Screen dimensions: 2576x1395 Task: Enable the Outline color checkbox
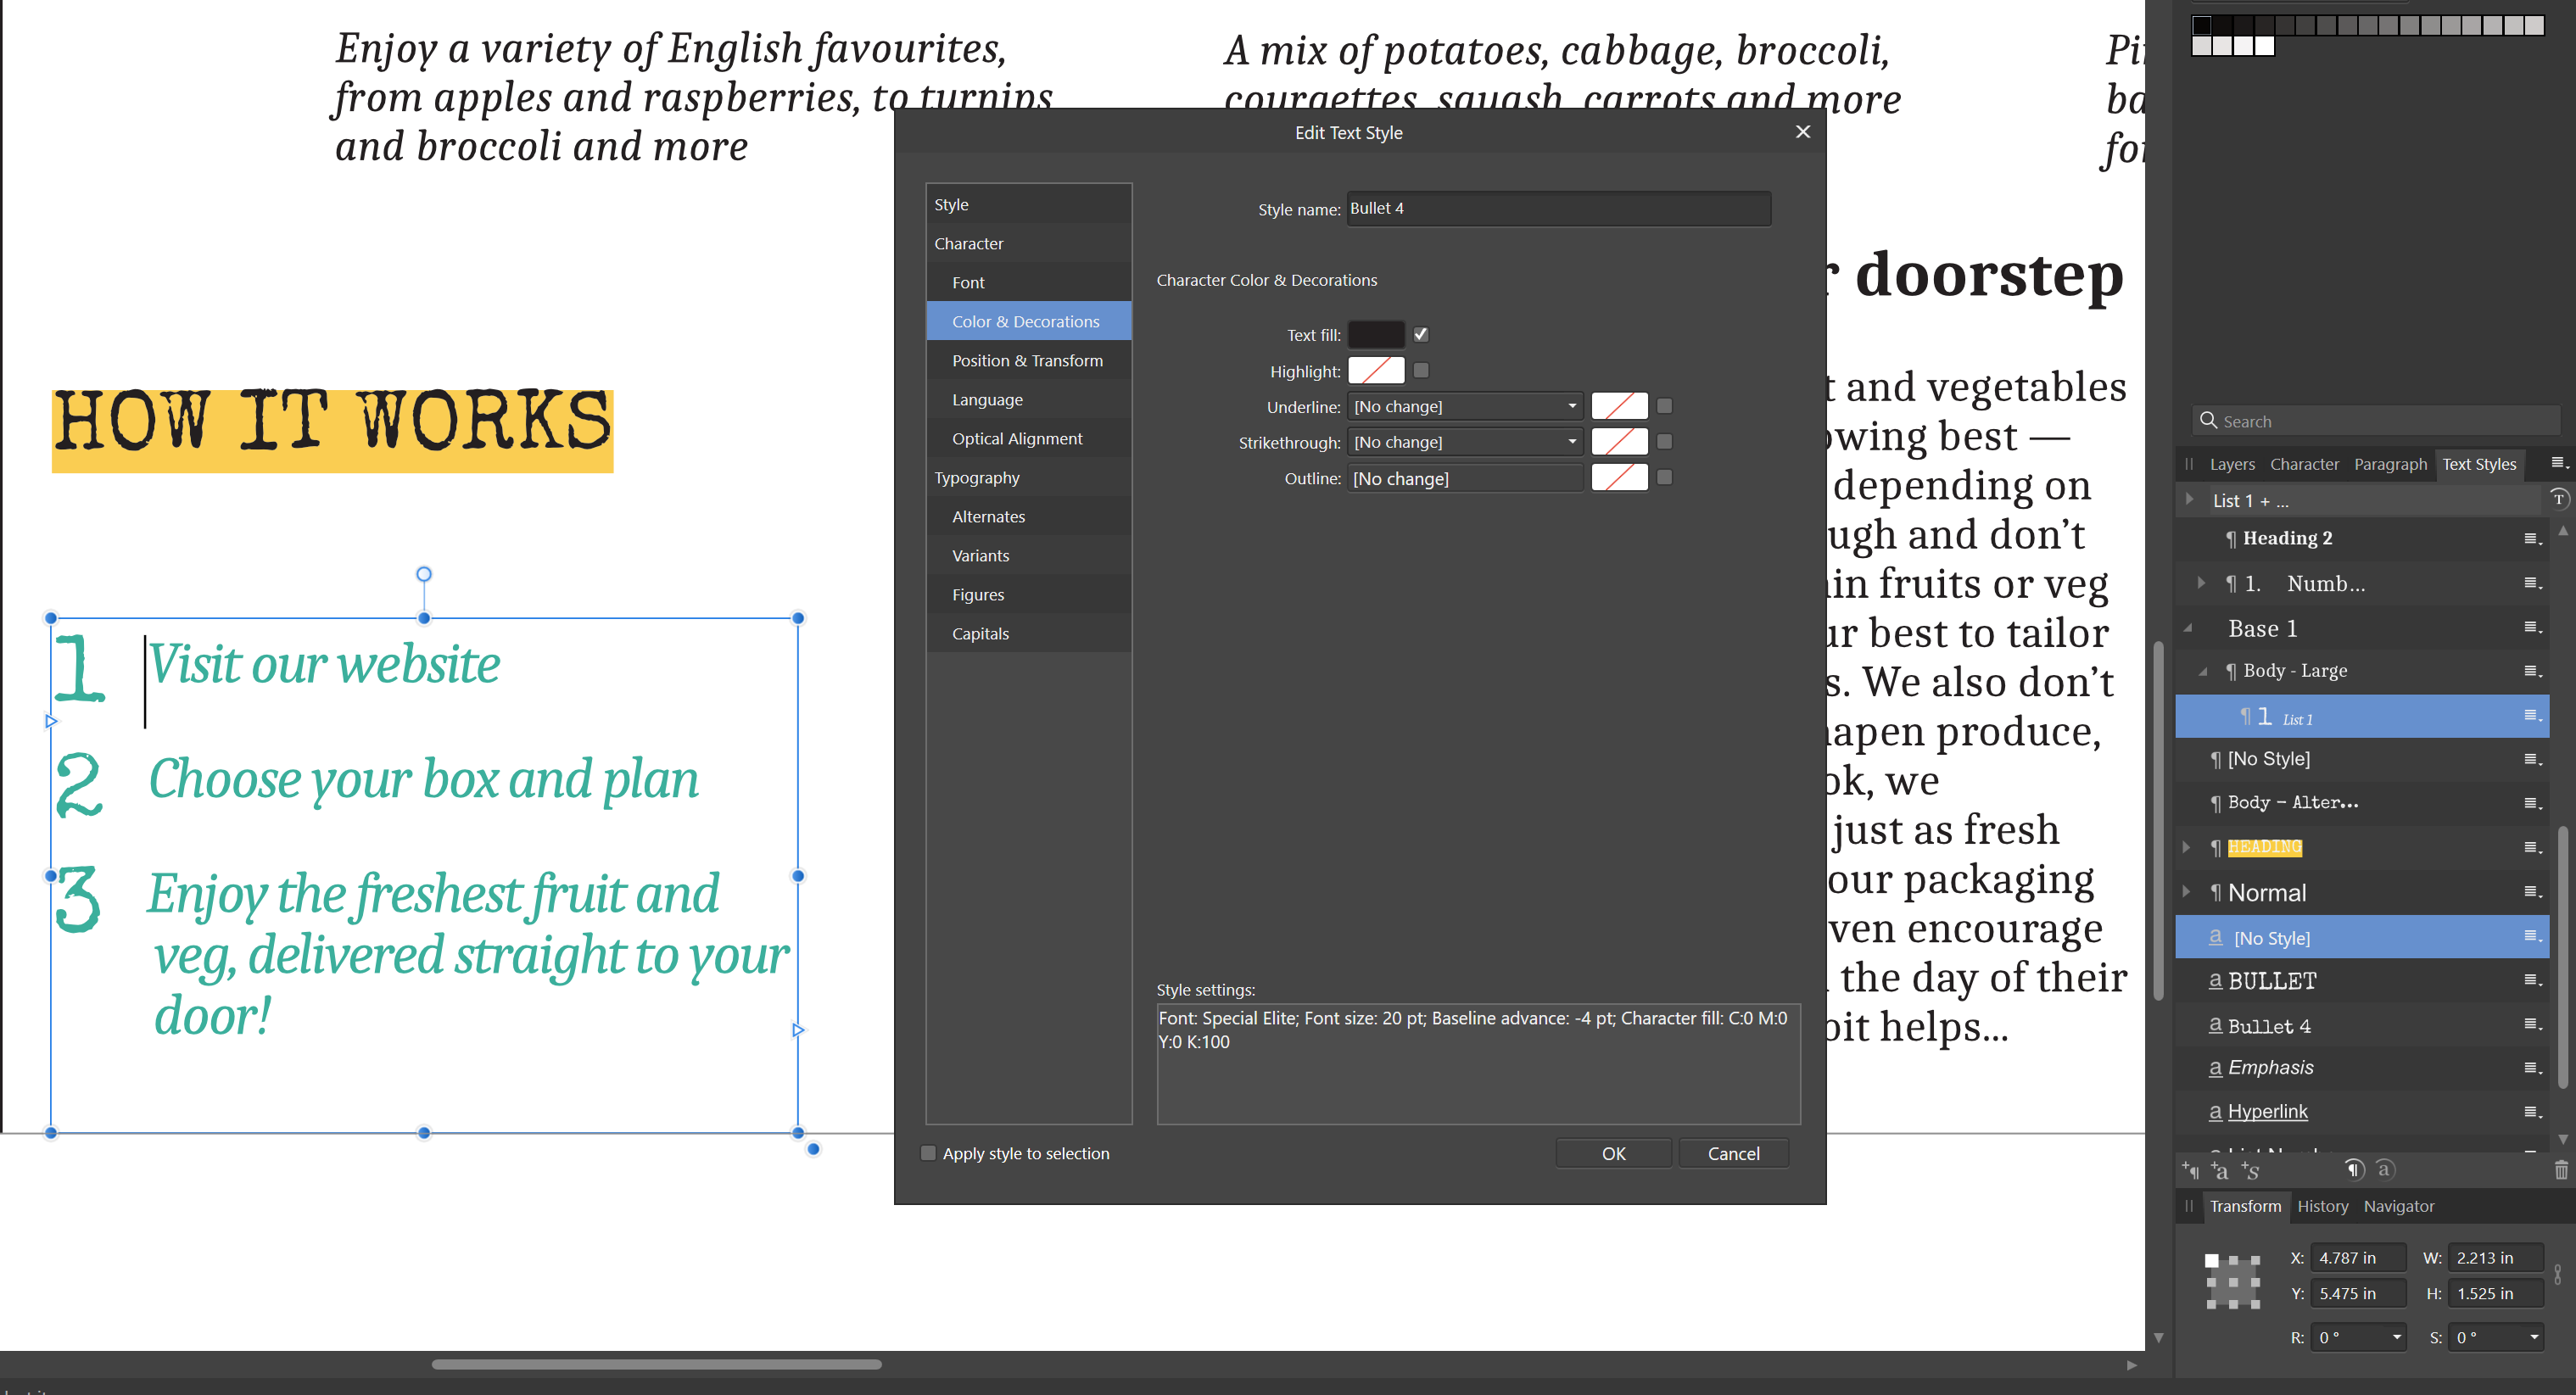1664,477
